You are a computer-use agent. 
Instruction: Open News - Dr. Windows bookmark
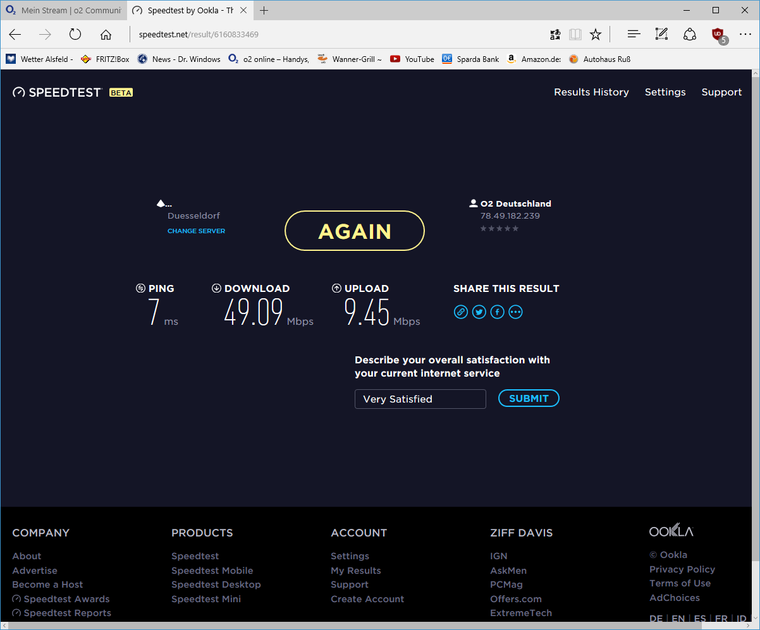tap(179, 59)
